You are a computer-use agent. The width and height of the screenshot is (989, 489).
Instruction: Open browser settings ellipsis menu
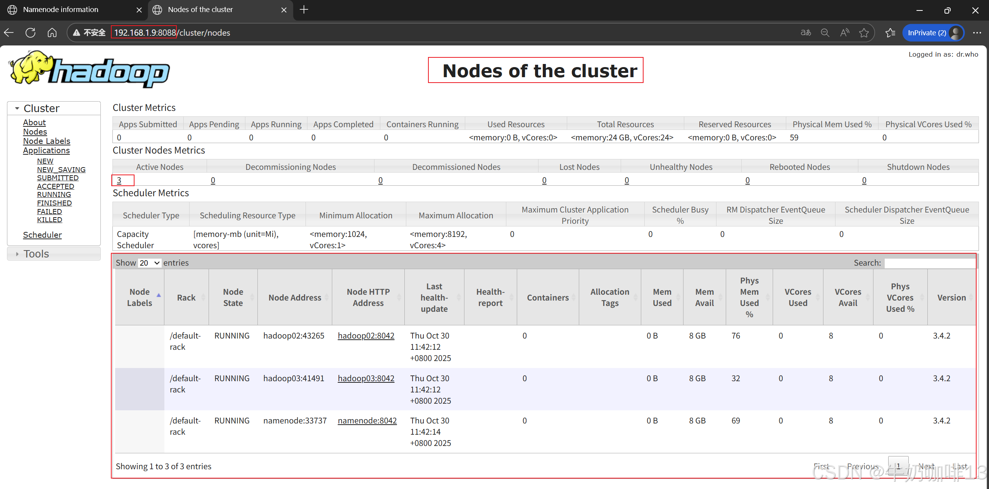977,33
